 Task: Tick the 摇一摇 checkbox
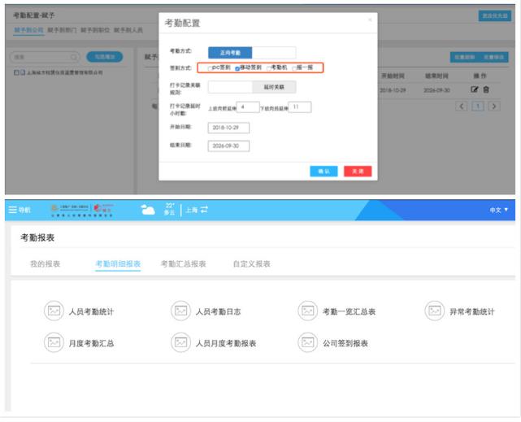pyautogui.click(x=293, y=69)
